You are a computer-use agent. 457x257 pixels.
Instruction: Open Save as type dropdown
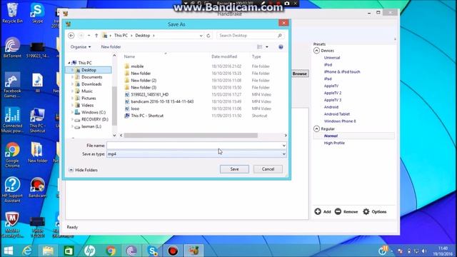pos(283,154)
